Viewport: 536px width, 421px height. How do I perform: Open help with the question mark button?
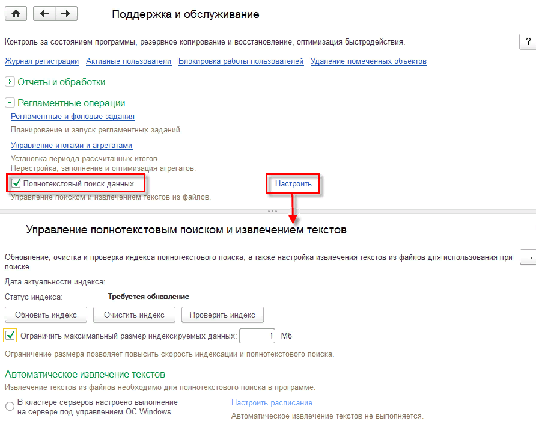click(x=528, y=41)
